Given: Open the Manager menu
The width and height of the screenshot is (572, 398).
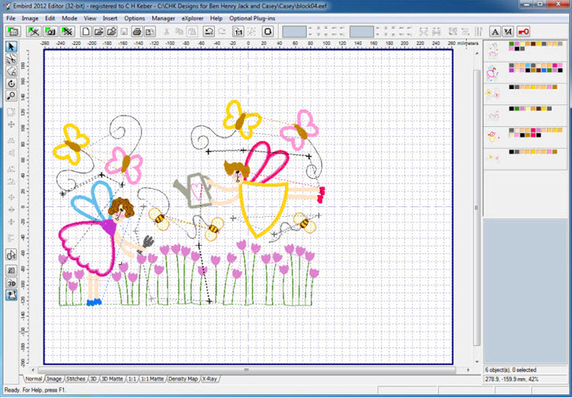Looking at the screenshot, I should pyautogui.click(x=163, y=18).
